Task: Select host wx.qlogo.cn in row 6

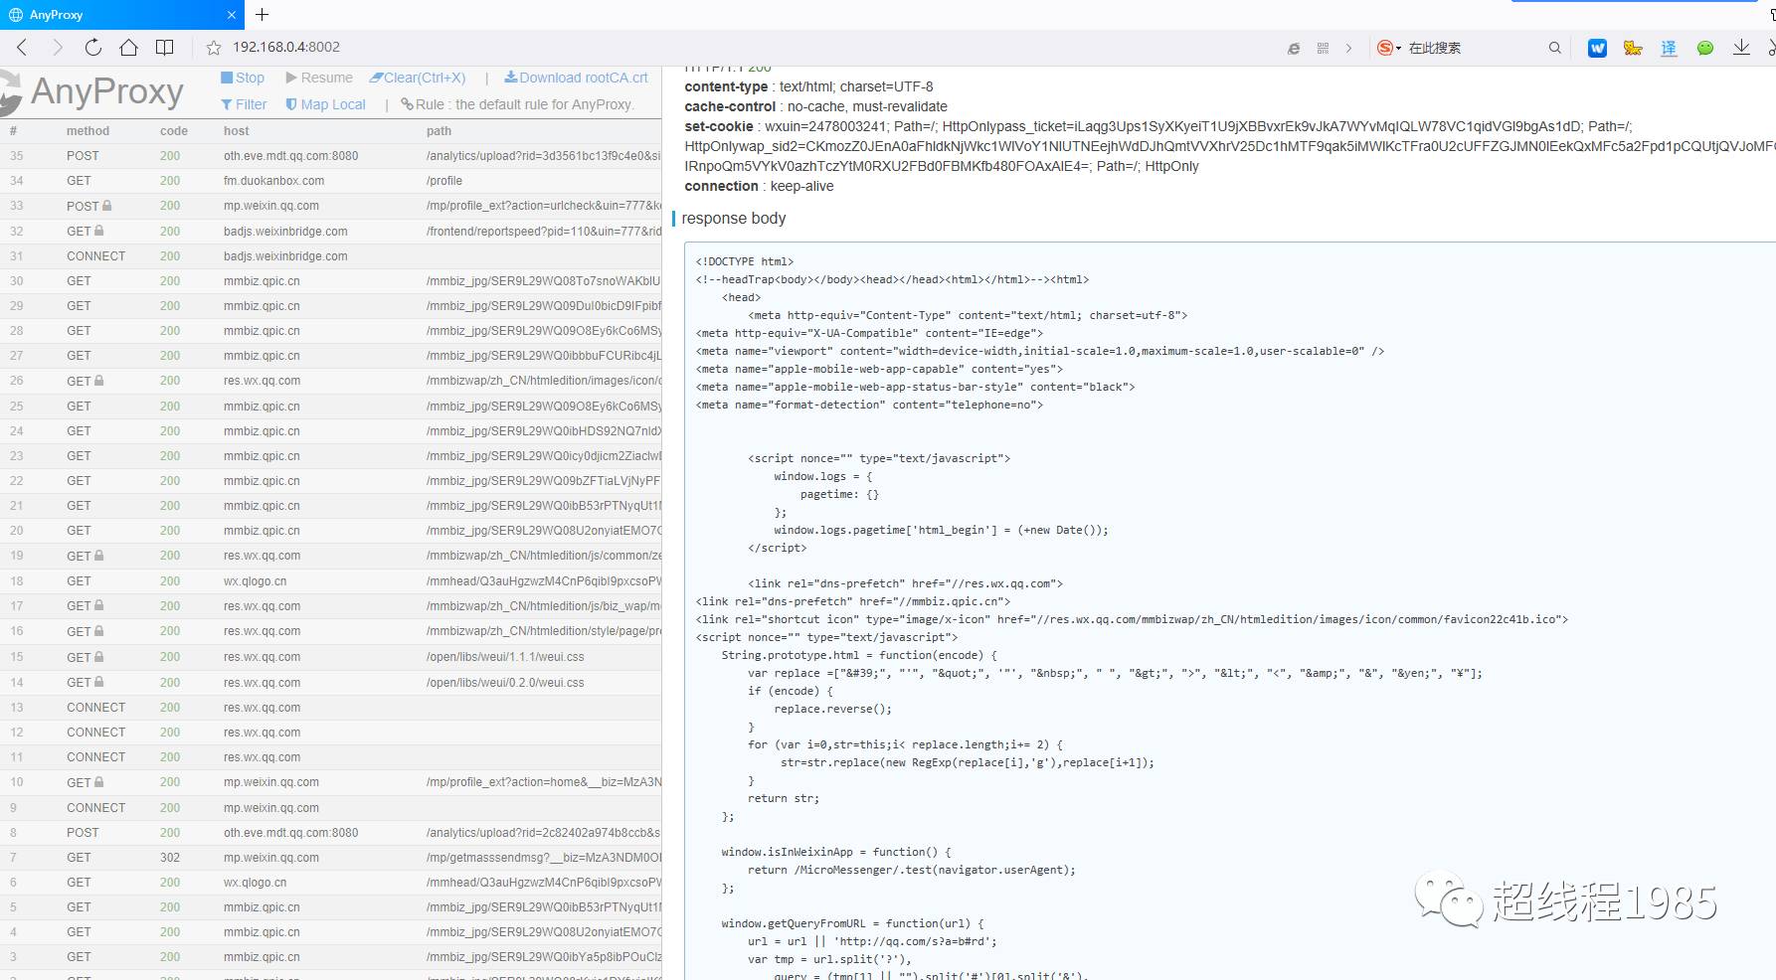Action: click(255, 883)
